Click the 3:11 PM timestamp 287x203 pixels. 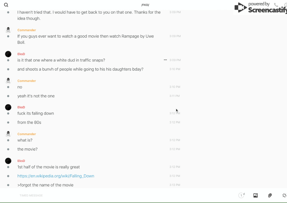click(175, 96)
